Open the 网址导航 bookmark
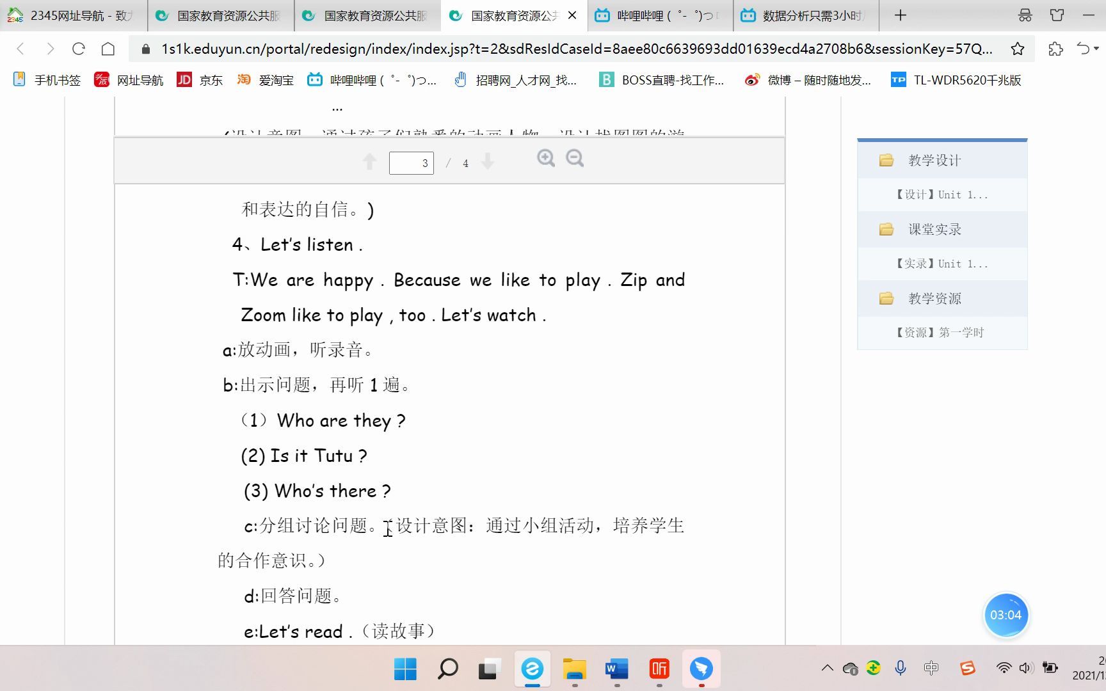 129,80
